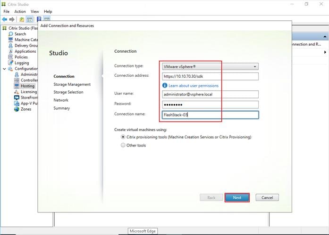Open Learn about user permissions link

194,86
